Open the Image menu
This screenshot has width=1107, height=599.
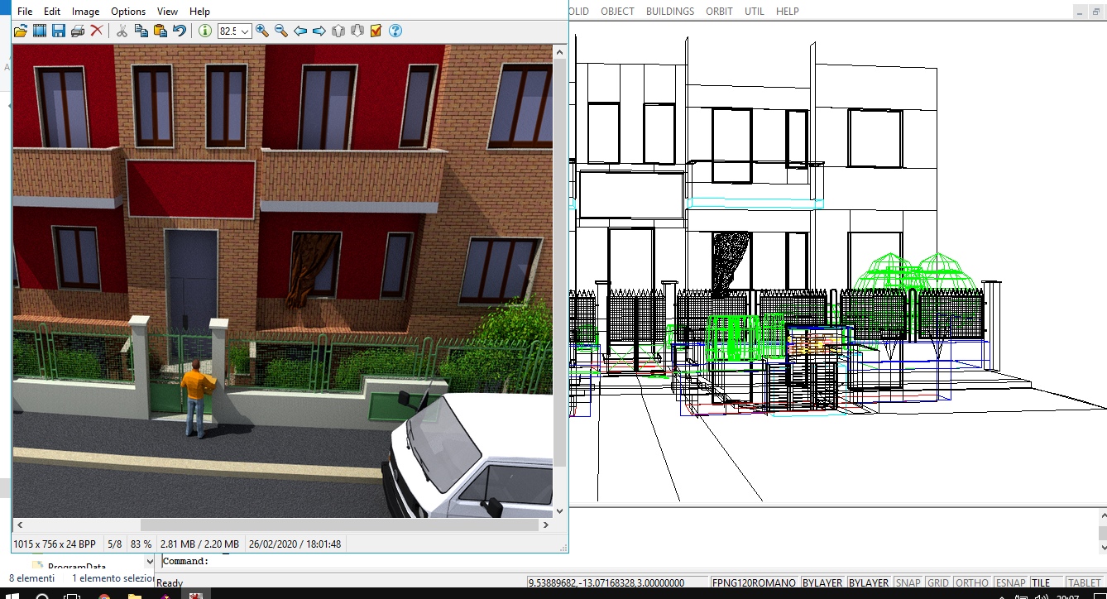(85, 12)
